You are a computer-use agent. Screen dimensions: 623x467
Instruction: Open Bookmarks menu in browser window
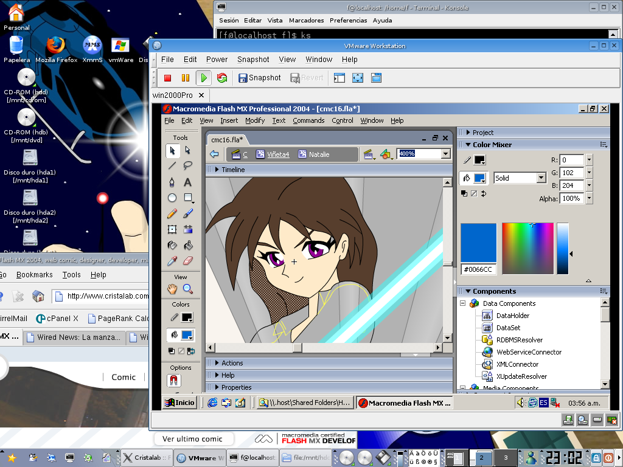(35, 275)
